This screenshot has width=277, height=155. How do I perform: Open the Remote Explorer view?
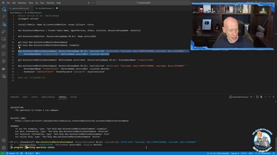(x=4, y=39)
